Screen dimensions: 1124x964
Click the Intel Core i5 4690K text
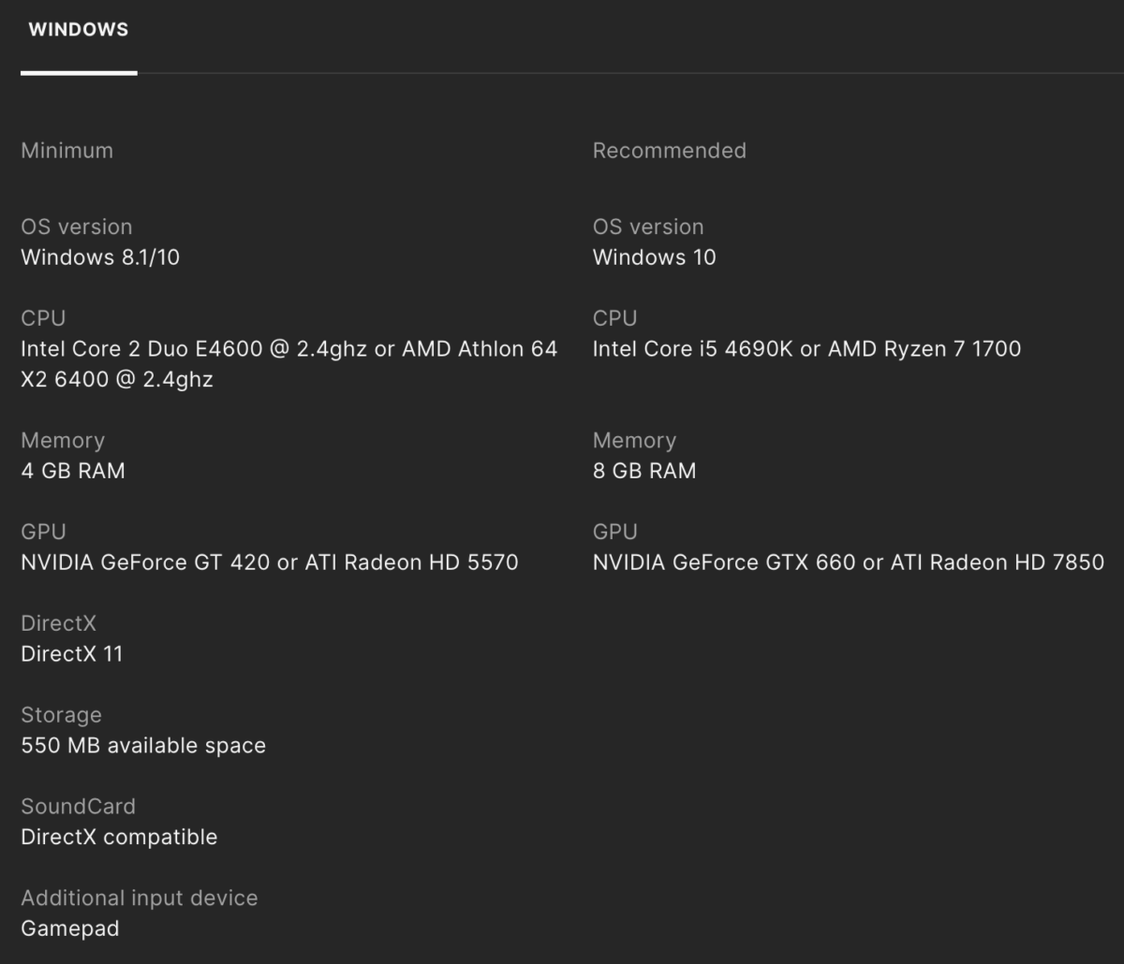coord(693,349)
